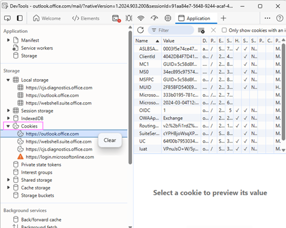This screenshot has height=228, width=286.
Task: Refresh the cookies table
Action: (141, 30)
